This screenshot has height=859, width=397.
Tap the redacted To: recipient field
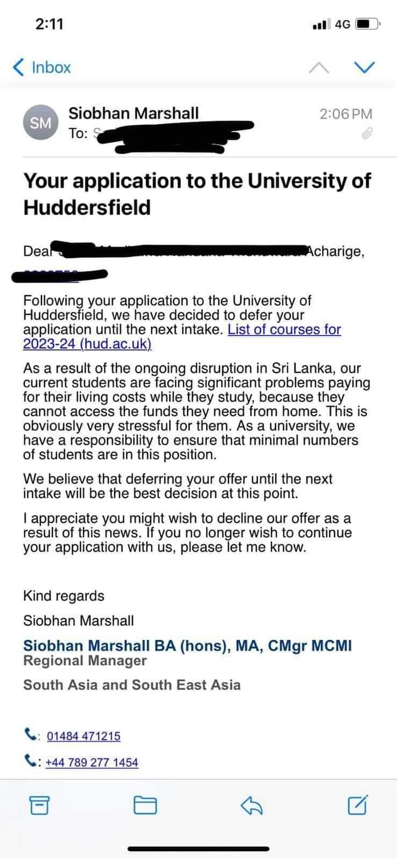point(171,134)
